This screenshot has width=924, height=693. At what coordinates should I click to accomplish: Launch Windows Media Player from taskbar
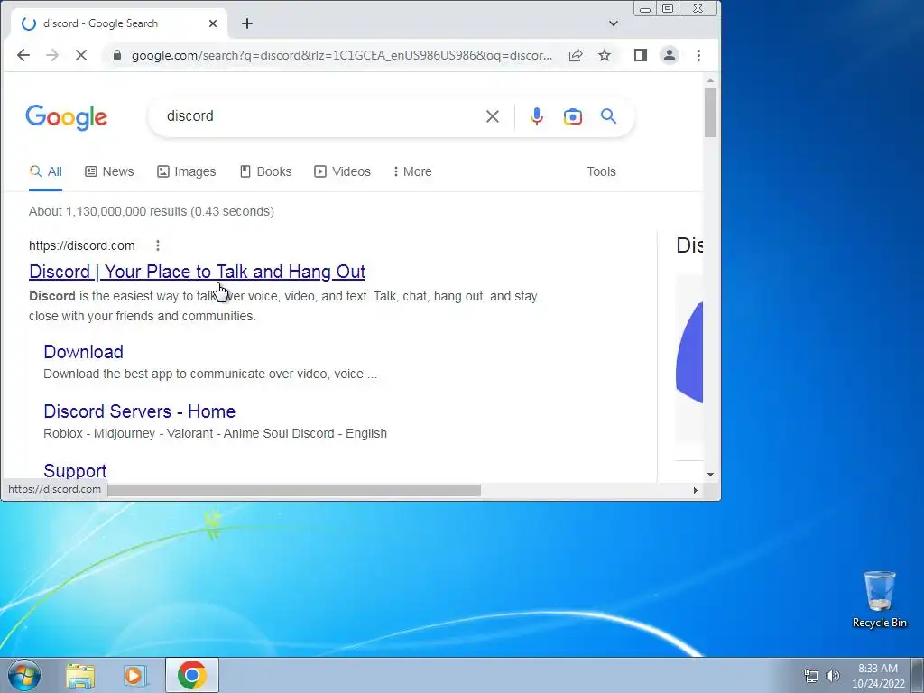pos(135,676)
